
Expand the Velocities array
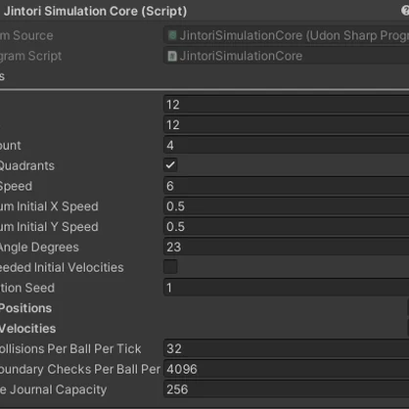[27, 328]
